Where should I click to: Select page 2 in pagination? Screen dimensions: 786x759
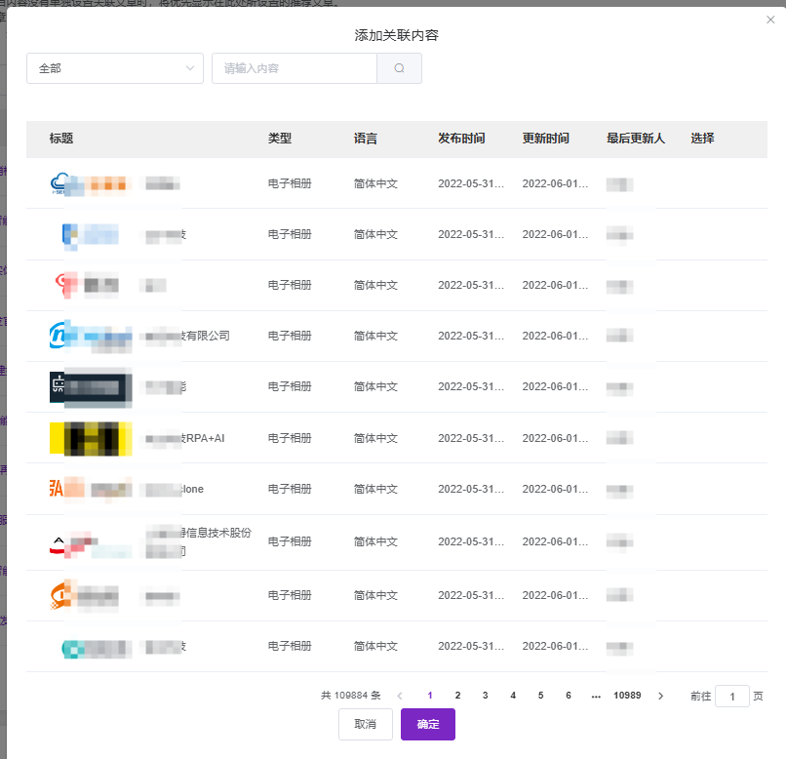pos(457,696)
